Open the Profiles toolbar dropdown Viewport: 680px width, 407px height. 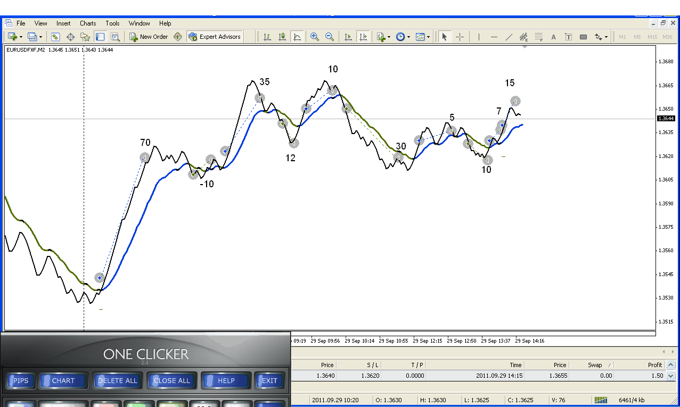point(34,37)
